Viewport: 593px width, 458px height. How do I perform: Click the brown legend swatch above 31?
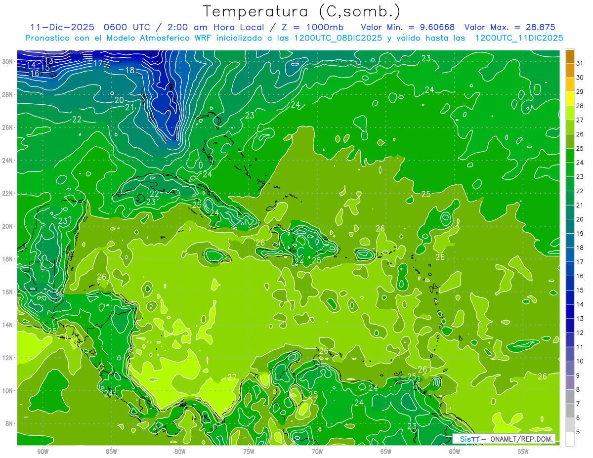[570, 56]
